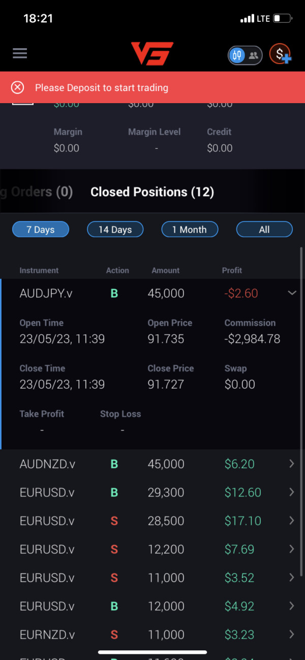This screenshot has height=660, width=305.
Task: Open the hamburger menu
Action: (x=20, y=53)
